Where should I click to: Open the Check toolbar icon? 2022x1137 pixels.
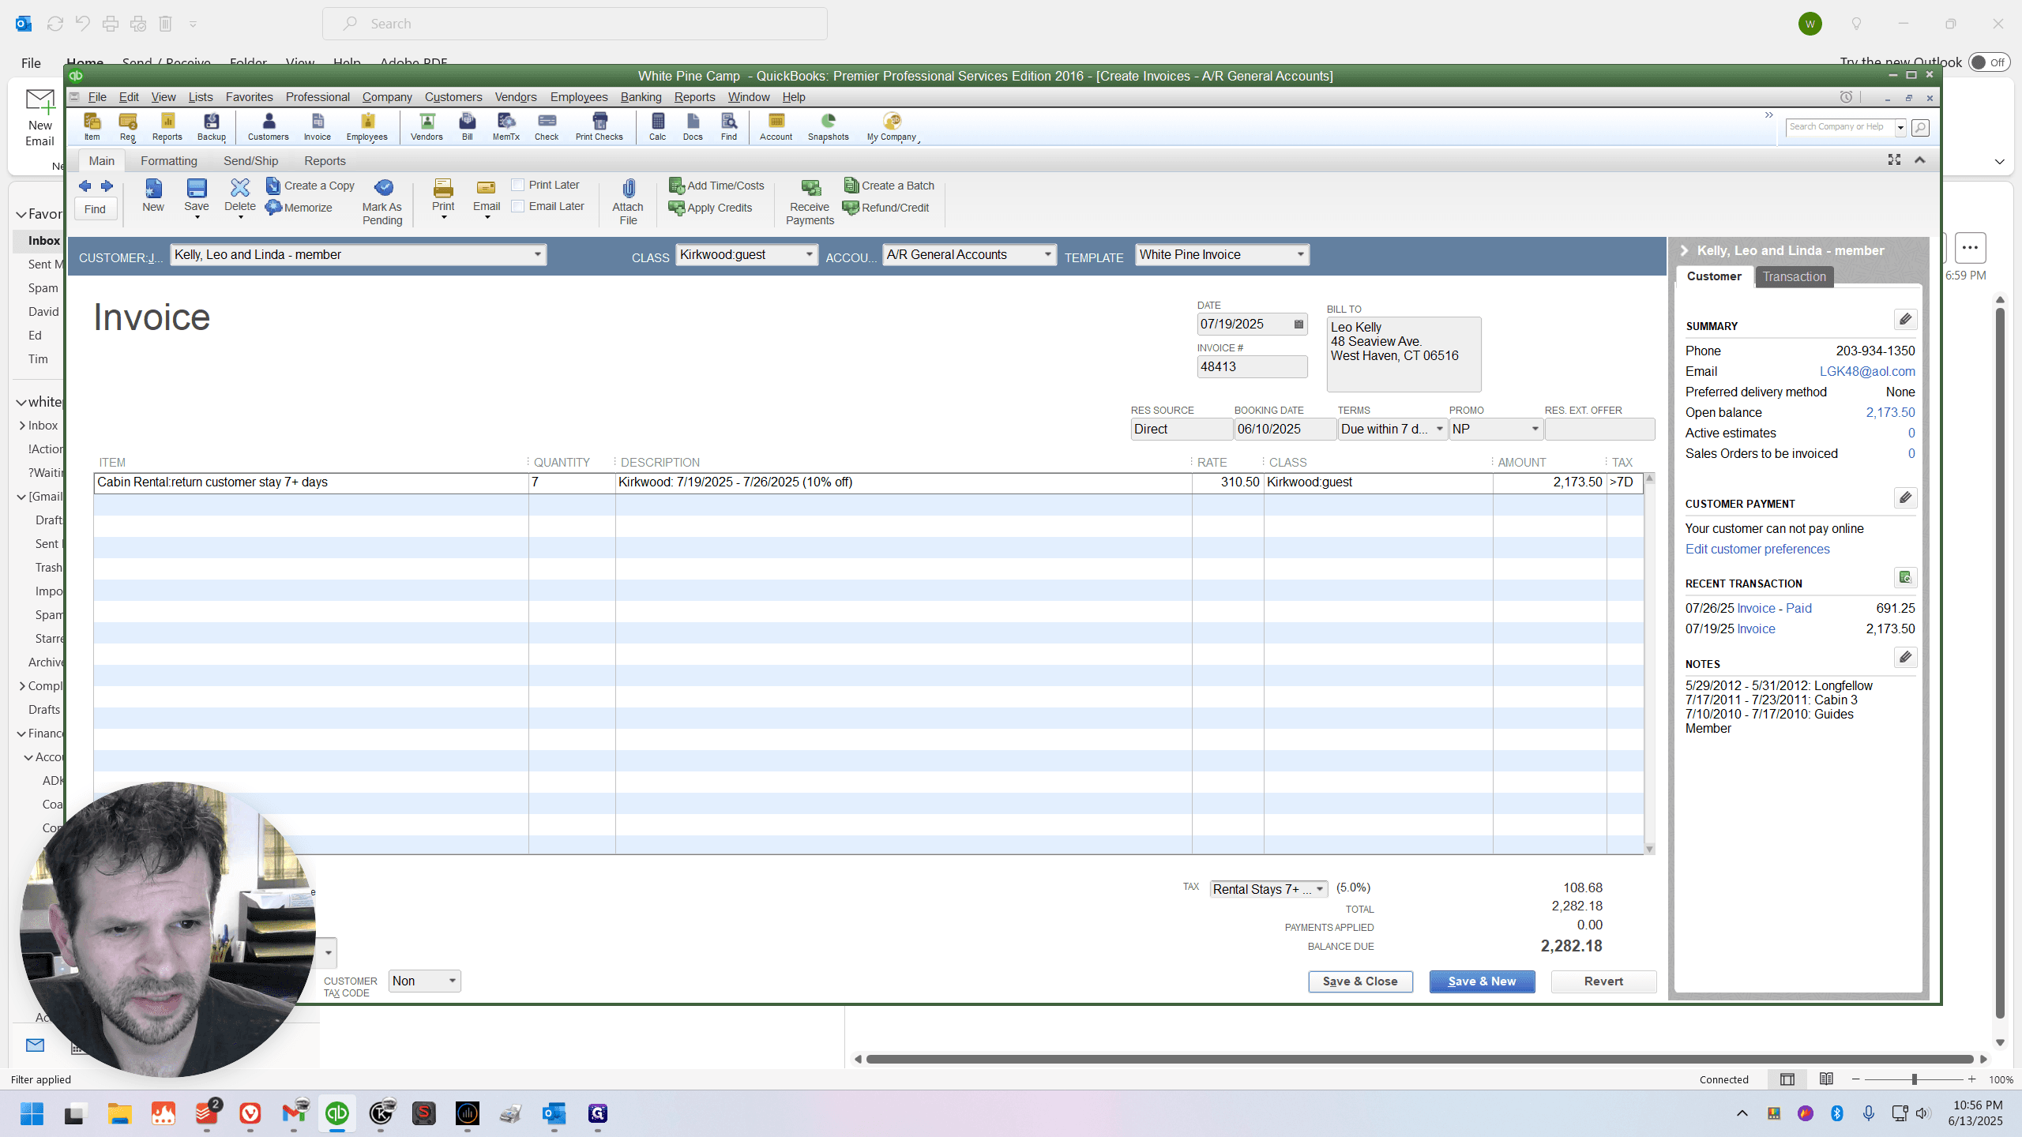point(547,126)
